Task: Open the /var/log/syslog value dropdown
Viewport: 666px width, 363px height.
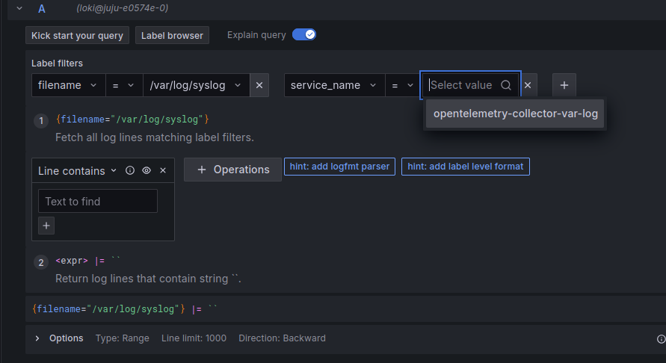Action: 196,85
